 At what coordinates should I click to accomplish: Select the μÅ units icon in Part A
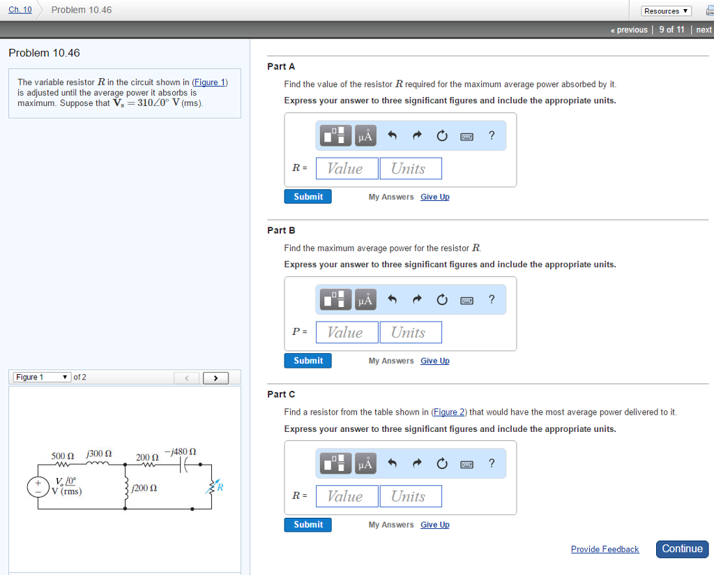tap(365, 135)
